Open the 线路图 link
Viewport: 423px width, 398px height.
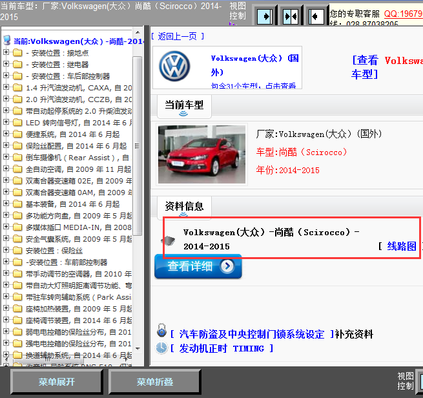[402, 246]
